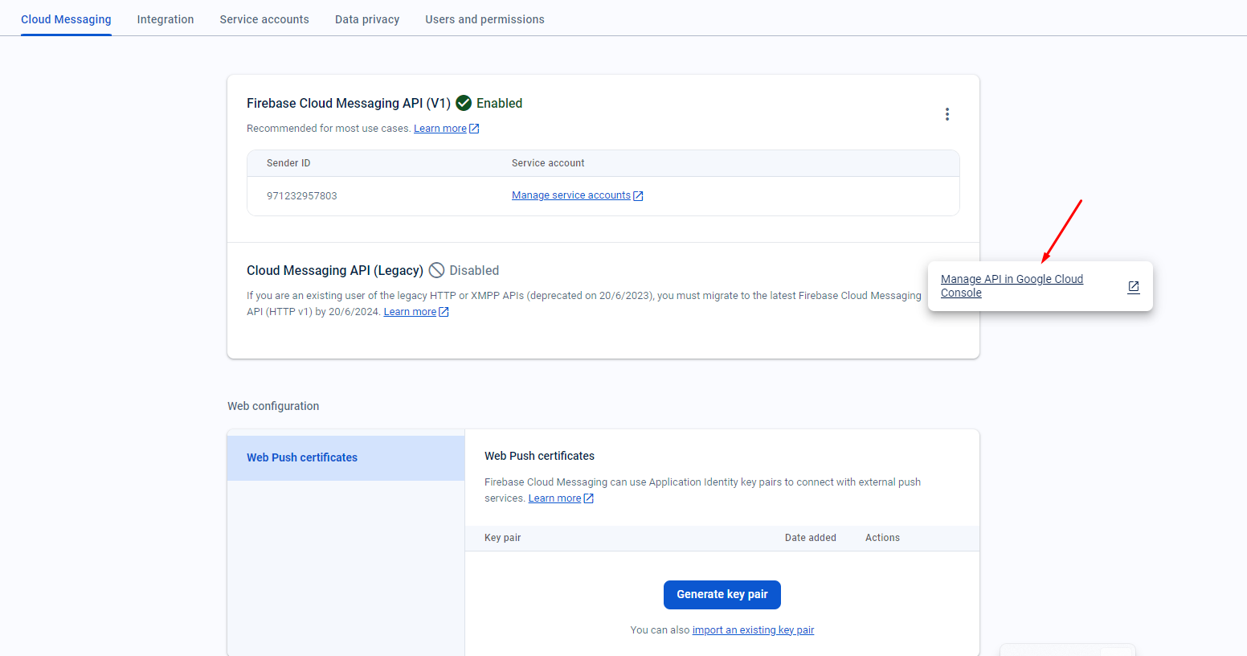Click the Disabled status icon for Legacy API
The image size is (1247, 656).
[436, 270]
